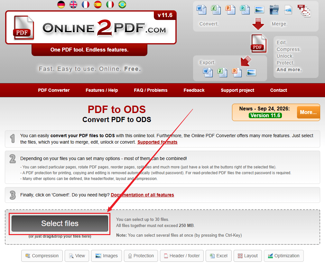Click the Excel icon in Convert panel
This screenshot has width=325, height=265.
(216, 10)
